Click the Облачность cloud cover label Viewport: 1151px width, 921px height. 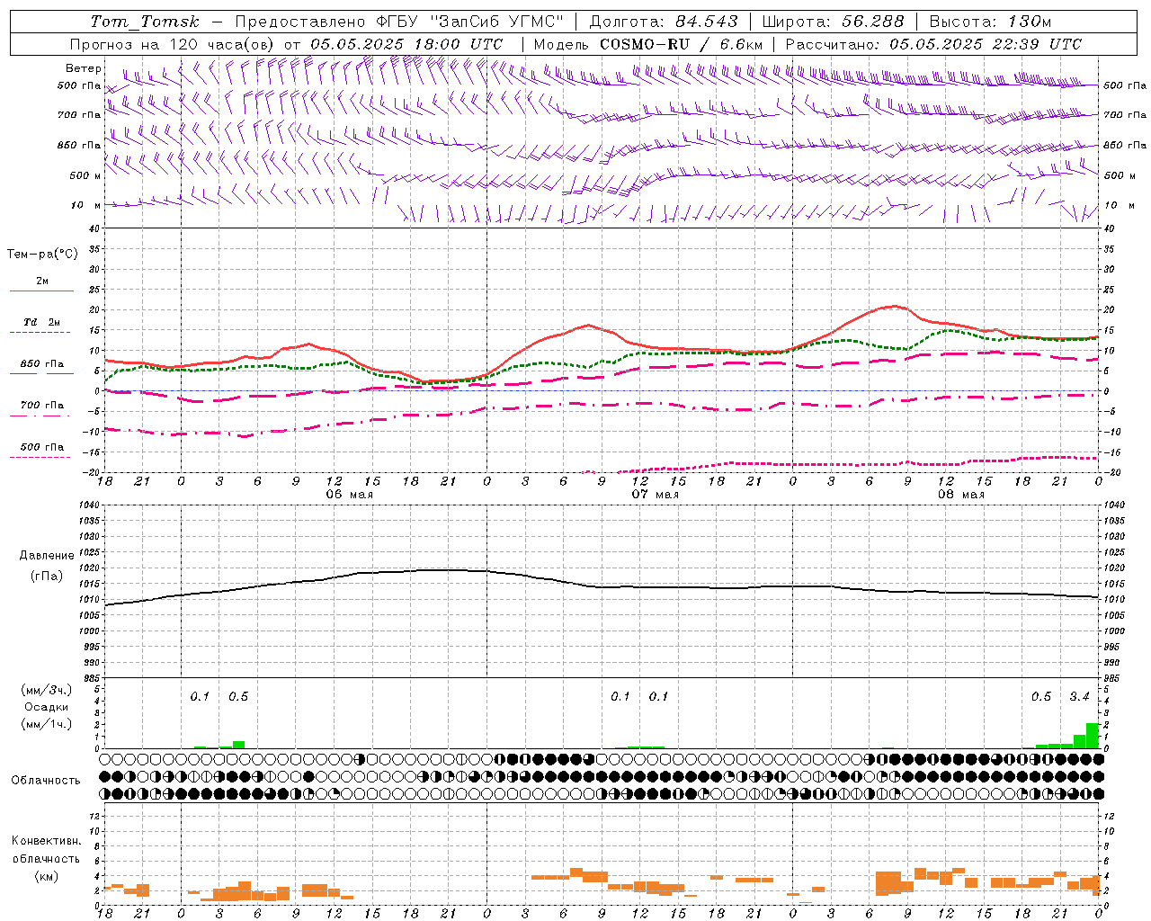(x=46, y=780)
